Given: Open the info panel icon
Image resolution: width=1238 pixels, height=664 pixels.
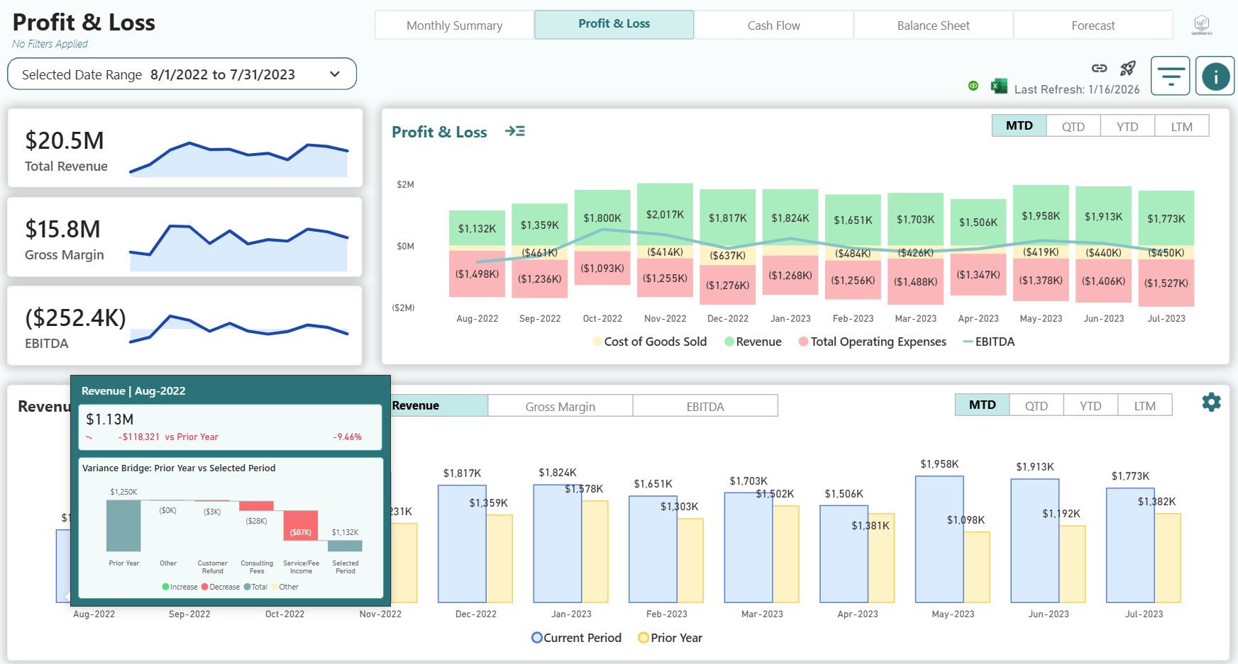Looking at the screenshot, I should [1215, 76].
